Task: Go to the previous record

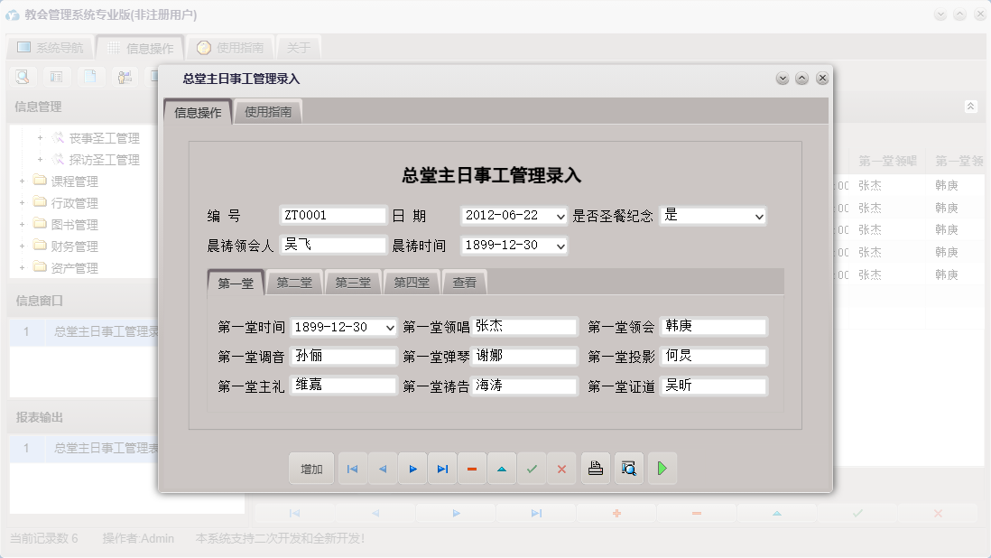Action: [383, 469]
